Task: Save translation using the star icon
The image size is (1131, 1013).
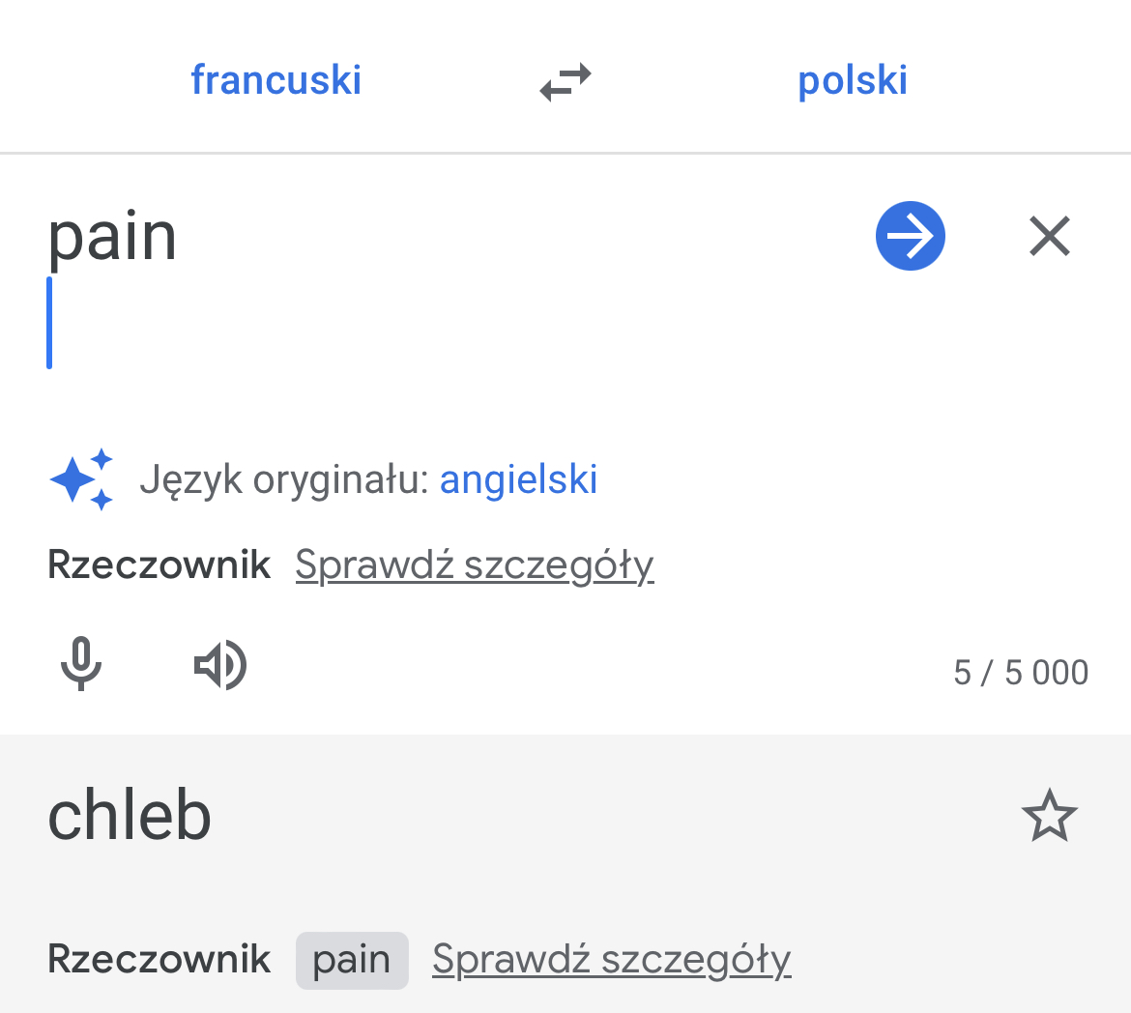Action: pos(1050,815)
